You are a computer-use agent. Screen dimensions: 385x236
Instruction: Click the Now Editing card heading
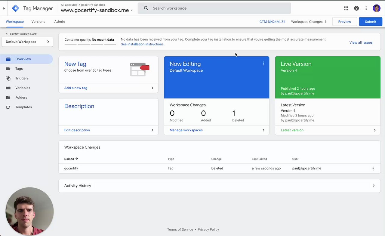185,64
